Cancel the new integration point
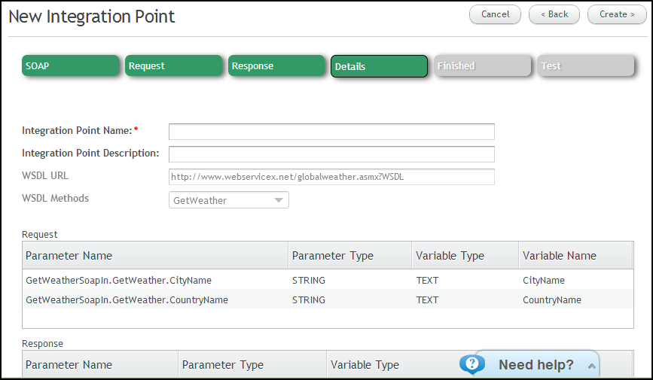The height and width of the screenshot is (380, 653). (x=495, y=14)
